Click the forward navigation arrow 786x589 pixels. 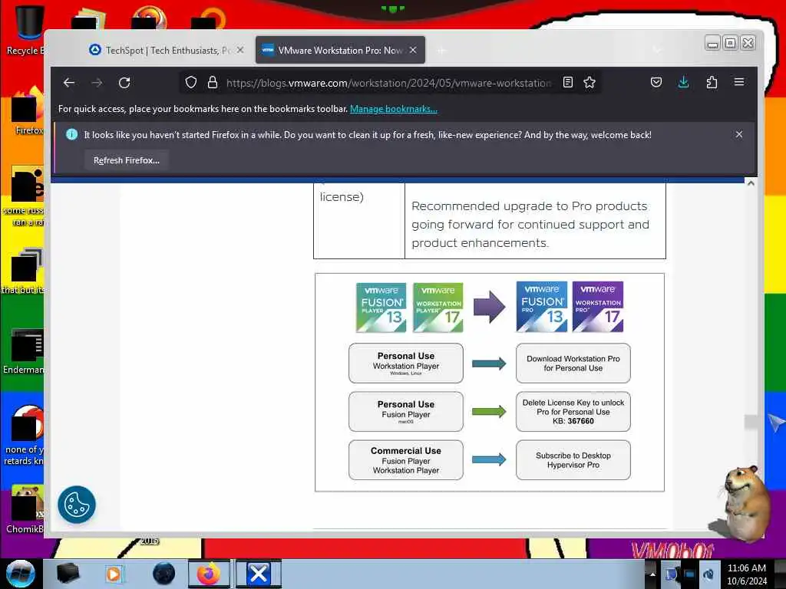click(97, 83)
